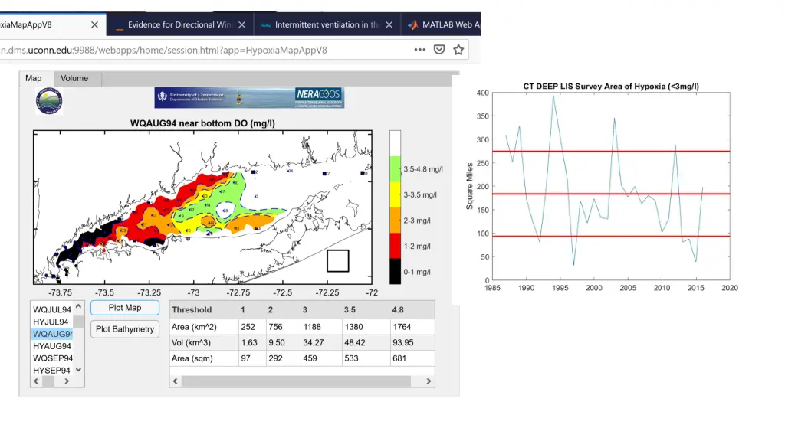This screenshot has width=785, height=441.
Task: Select HYSEP94 in the survey list
Action: (52, 370)
